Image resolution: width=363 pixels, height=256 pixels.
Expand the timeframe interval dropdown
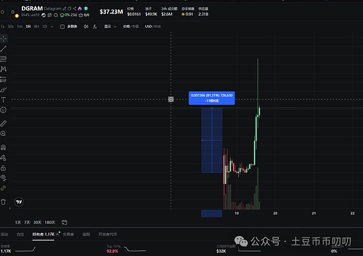tap(51, 27)
